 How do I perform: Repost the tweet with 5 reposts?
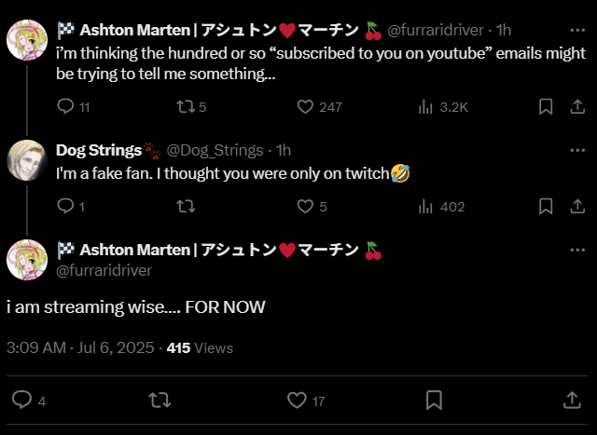click(x=185, y=107)
